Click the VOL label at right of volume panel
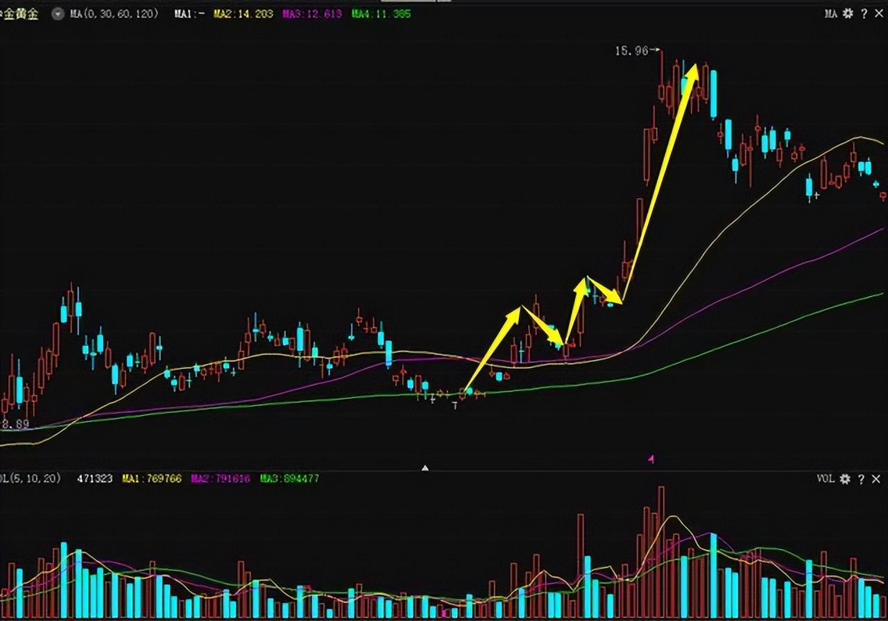The image size is (888, 621). 825,478
